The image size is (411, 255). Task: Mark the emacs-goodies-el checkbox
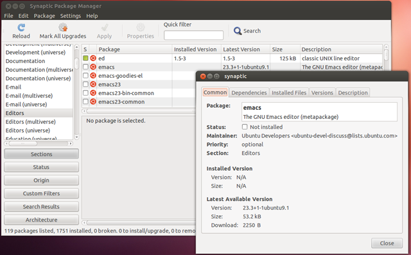coord(85,76)
